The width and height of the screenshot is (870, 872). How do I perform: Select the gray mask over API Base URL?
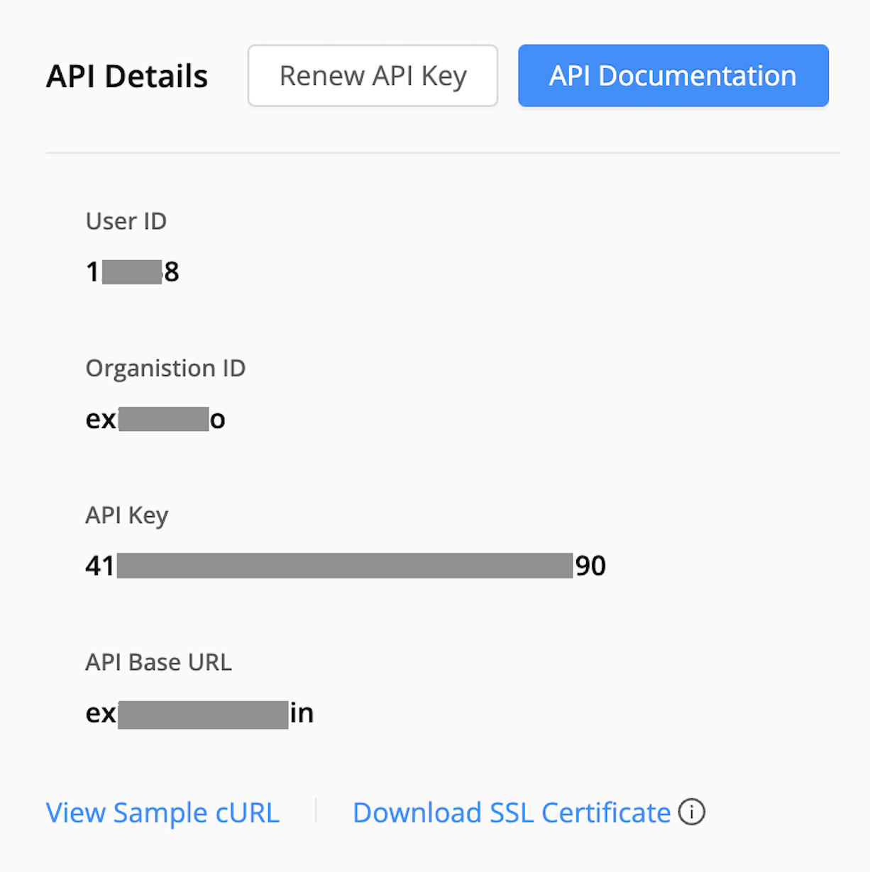coord(203,714)
